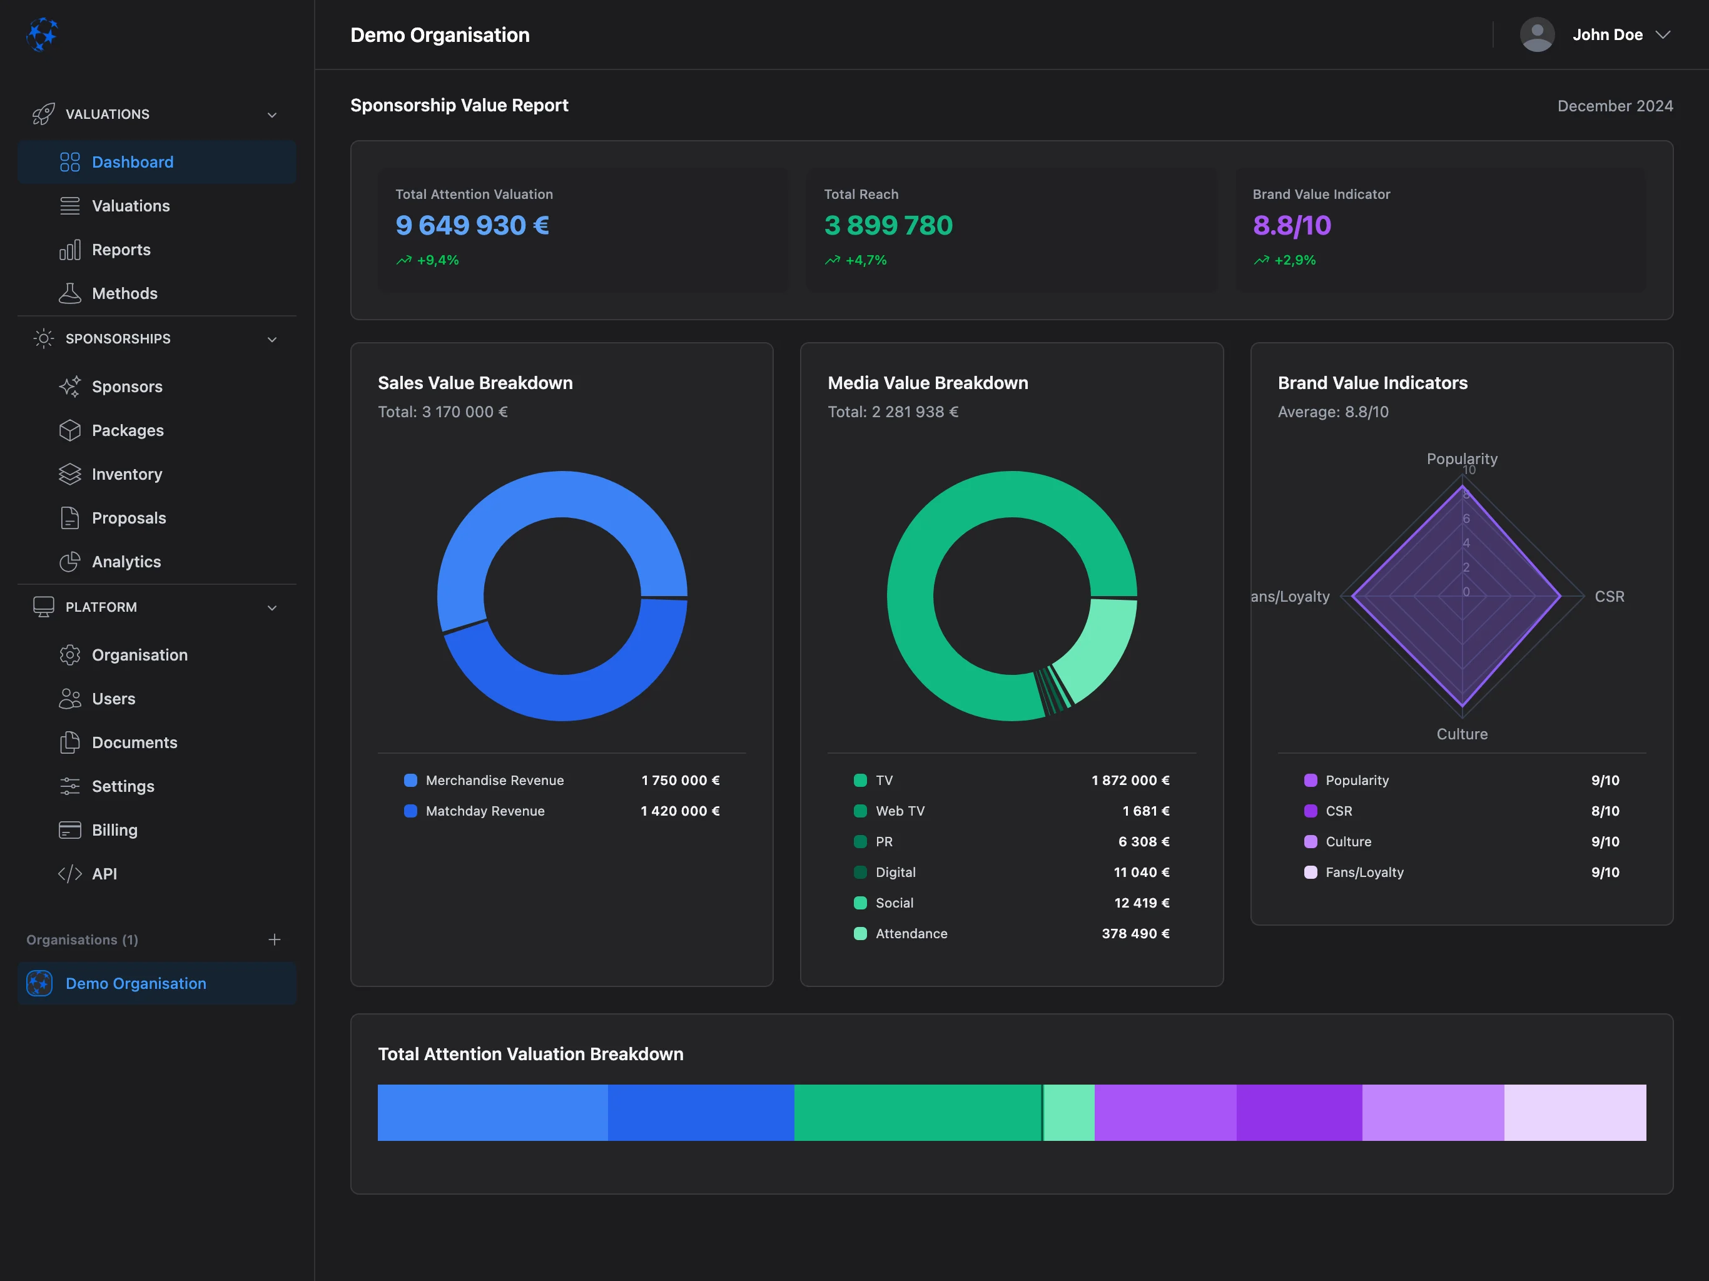Select Demo Organisation in sidebar

click(x=157, y=983)
